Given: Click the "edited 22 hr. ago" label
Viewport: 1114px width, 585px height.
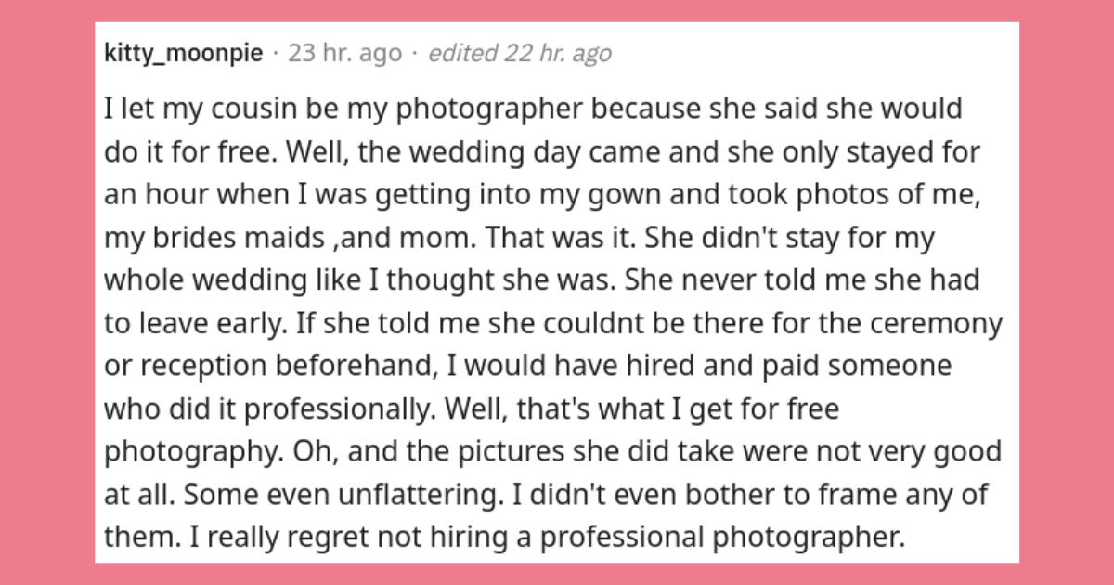Looking at the screenshot, I should point(520,54).
